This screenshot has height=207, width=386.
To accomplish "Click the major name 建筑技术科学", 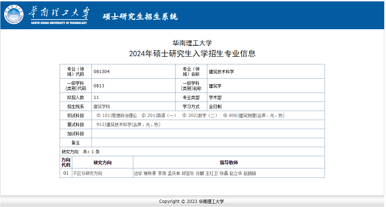I will (221, 72).
